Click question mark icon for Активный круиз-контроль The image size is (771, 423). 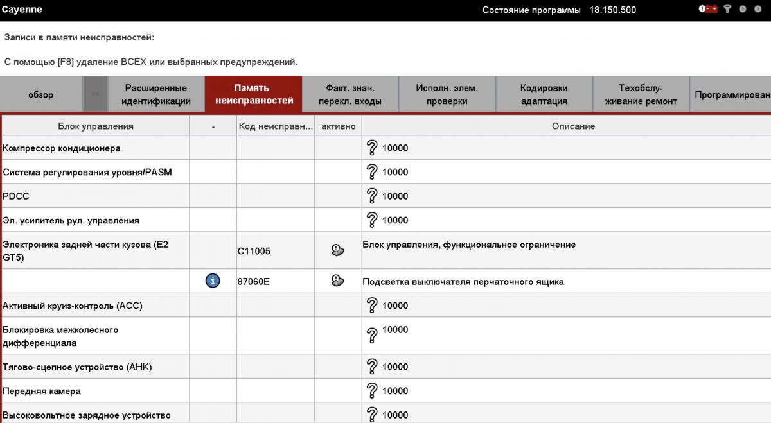371,306
